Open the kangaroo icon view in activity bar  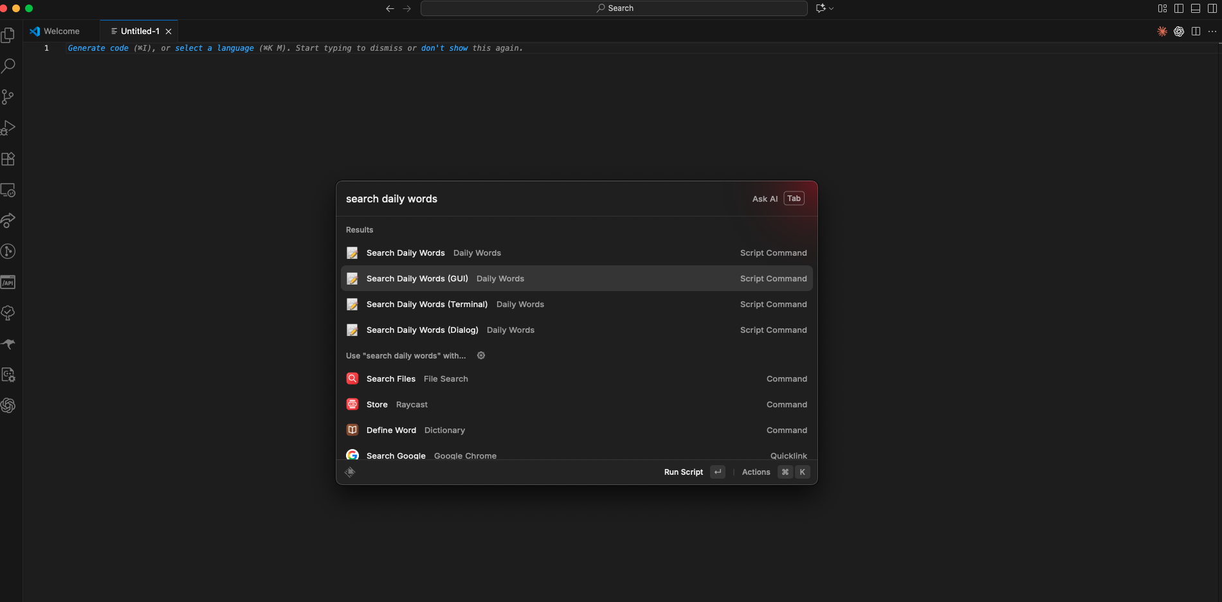pyautogui.click(x=8, y=344)
